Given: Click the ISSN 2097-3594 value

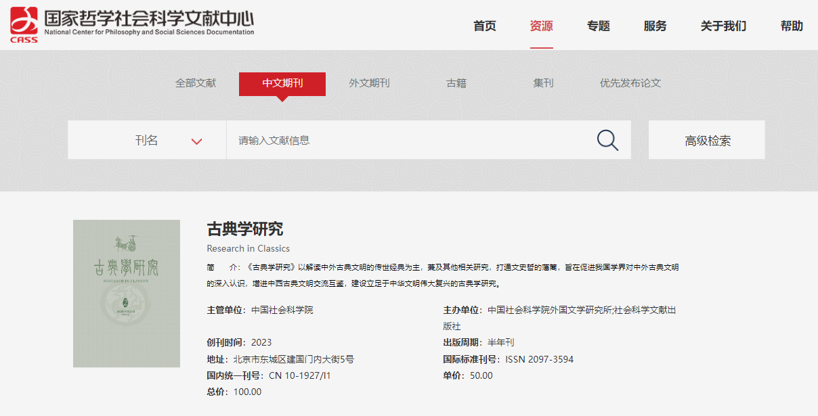Looking at the screenshot, I should 540,359.
